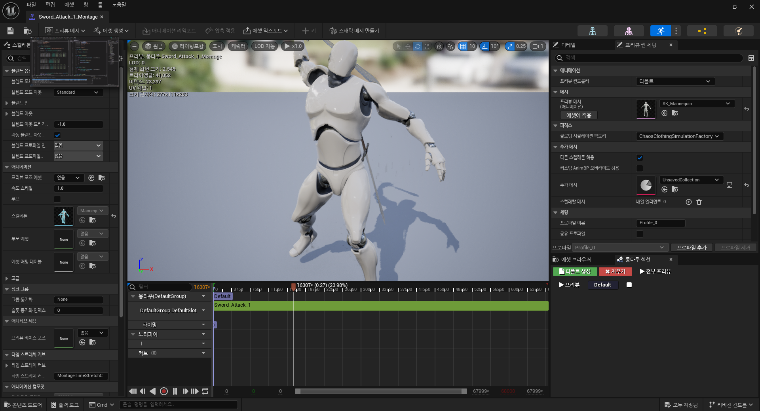
Task: Toggle the shared profile checkbox
Action: click(640, 234)
